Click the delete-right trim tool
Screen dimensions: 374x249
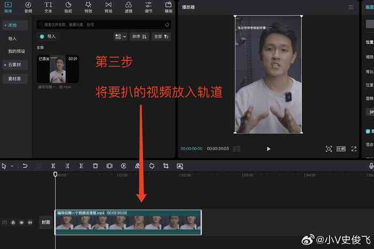[81, 166]
